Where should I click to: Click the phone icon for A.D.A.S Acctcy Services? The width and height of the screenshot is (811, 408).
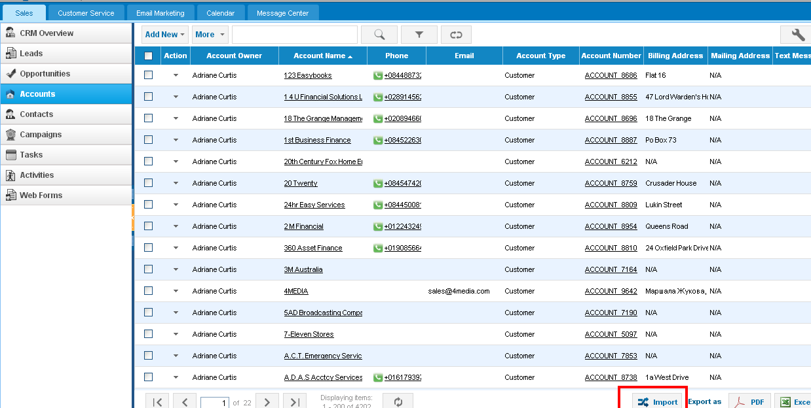click(x=378, y=378)
